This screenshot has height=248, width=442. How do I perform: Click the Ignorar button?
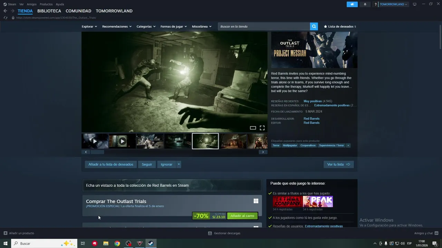click(166, 164)
